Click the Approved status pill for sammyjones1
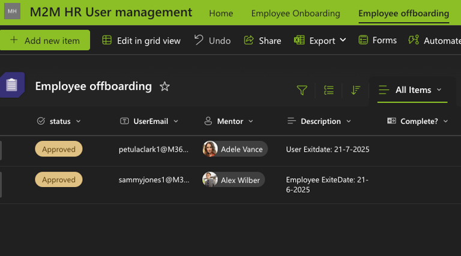461x256 pixels. [58, 179]
